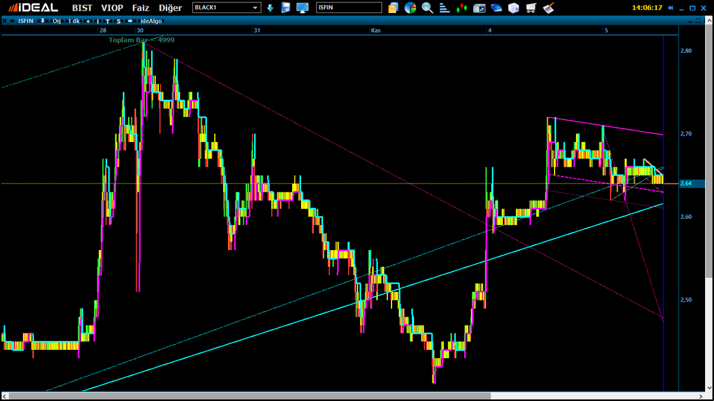Image resolution: width=714 pixels, height=401 pixels.
Task: Open the news window icon
Action: coord(480,8)
